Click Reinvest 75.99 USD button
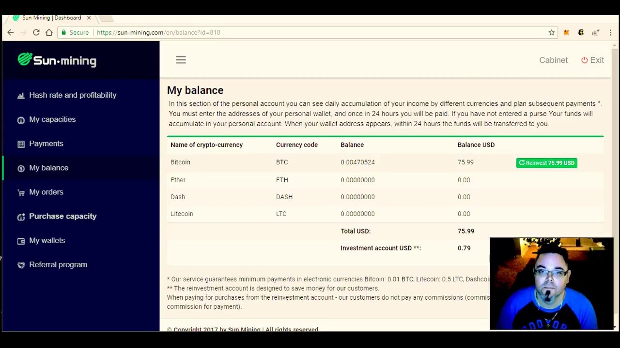 tap(546, 163)
